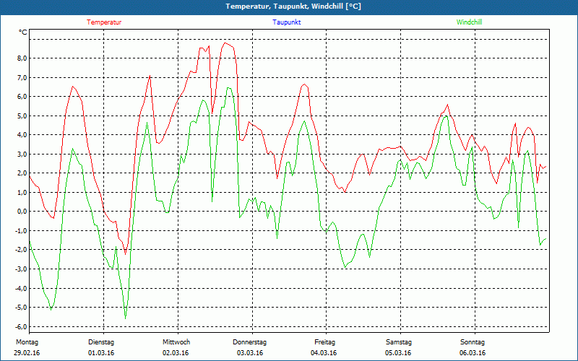Screen dimensions: 578x361
Task: Click the green Windchill legend label
Action: tap(469, 22)
